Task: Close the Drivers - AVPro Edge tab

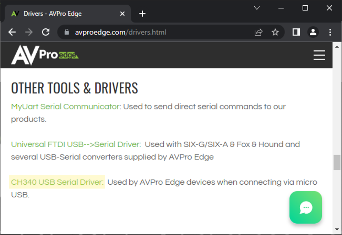Action: pos(123,14)
